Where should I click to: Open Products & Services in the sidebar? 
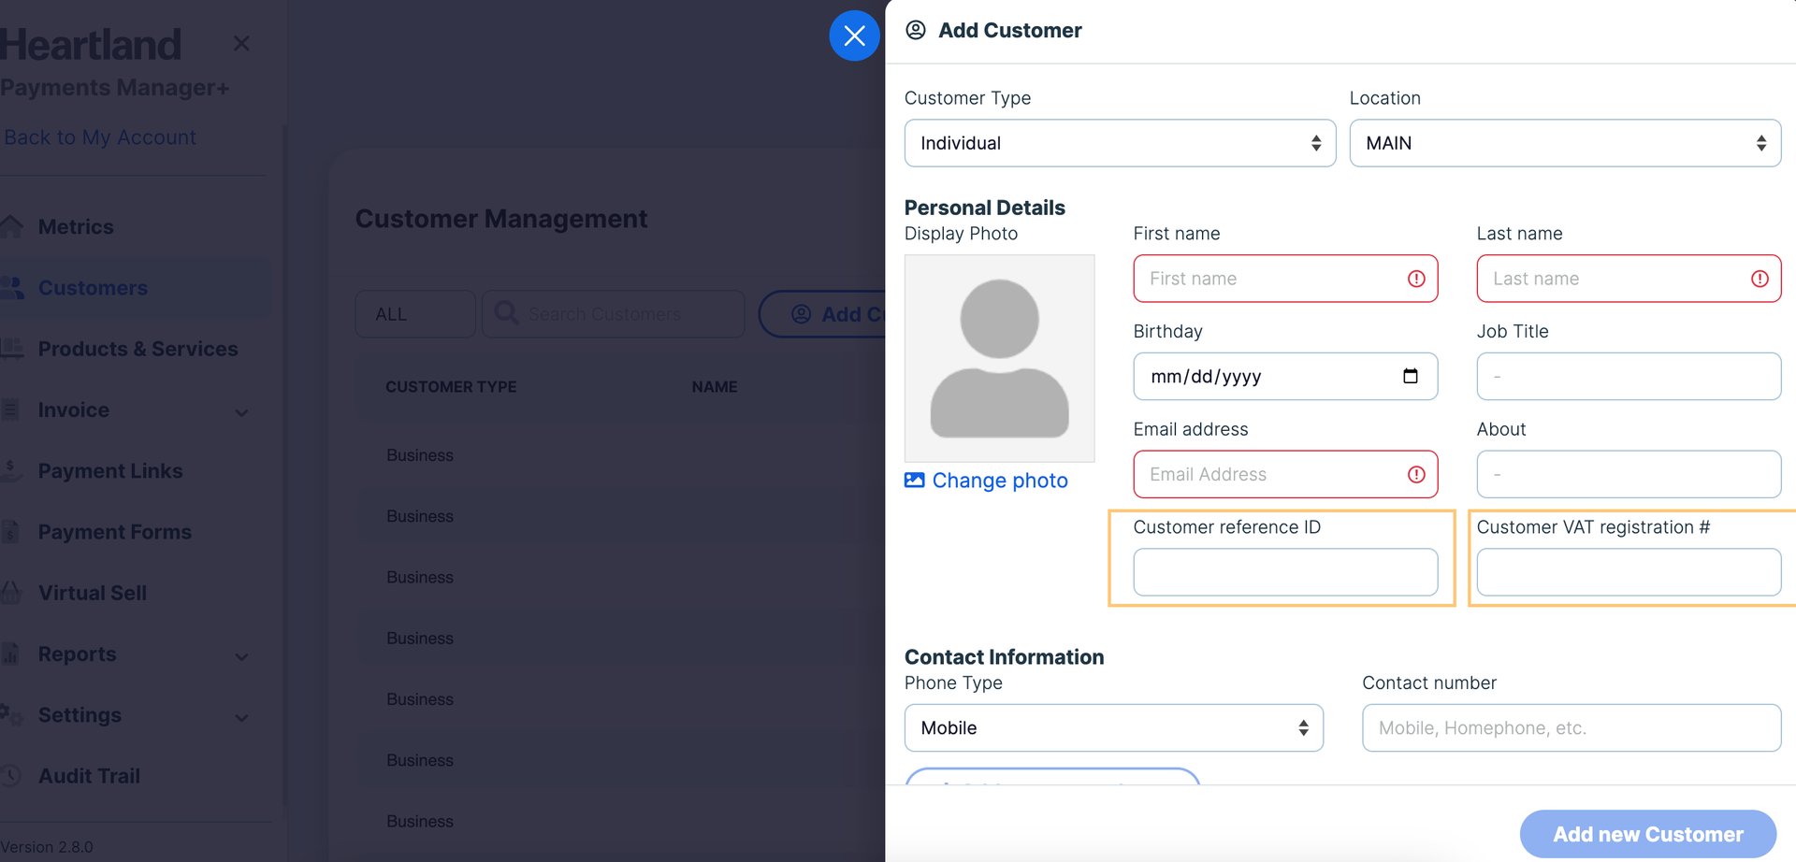[x=138, y=349]
